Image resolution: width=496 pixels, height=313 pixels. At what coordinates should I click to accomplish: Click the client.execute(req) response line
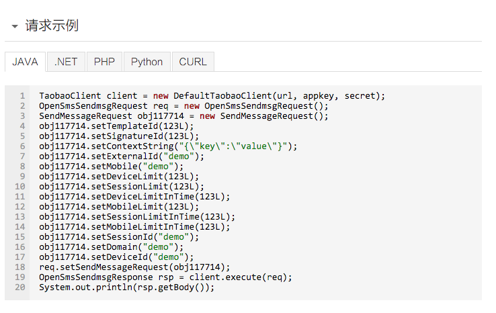point(165,277)
